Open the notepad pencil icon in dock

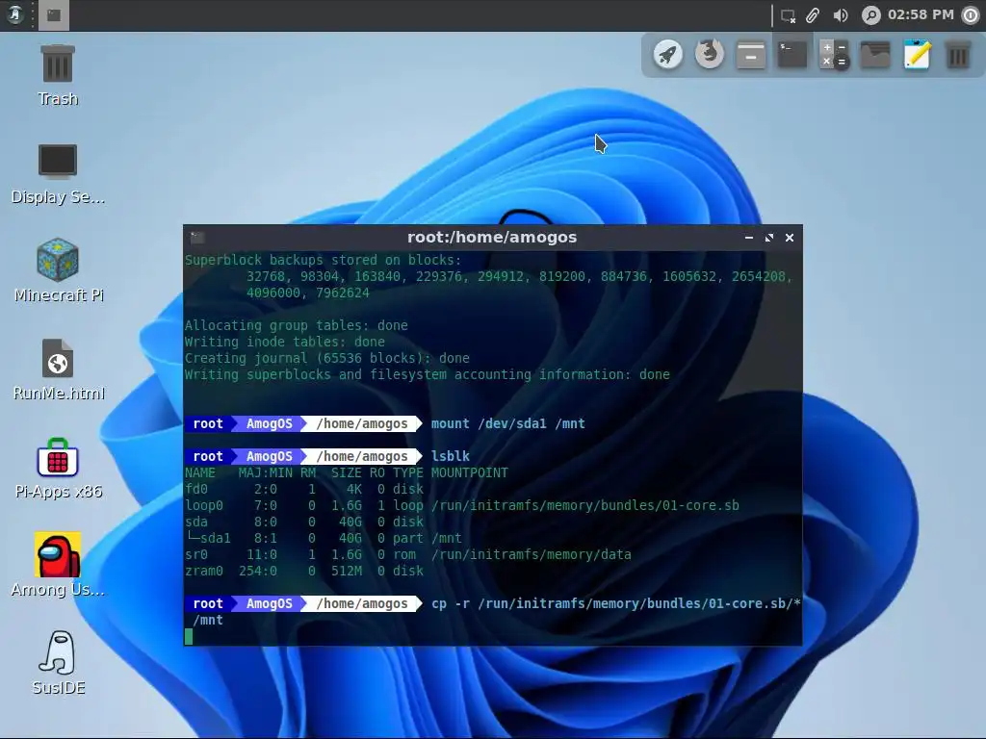[x=917, y=55]
